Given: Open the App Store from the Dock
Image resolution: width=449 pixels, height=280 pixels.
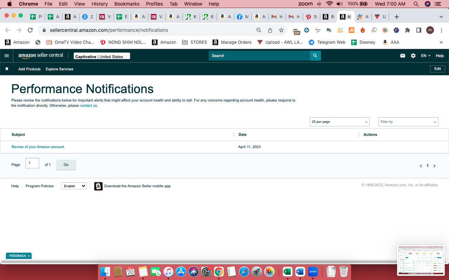Looking at the screenshot, I should click(181, 271).
